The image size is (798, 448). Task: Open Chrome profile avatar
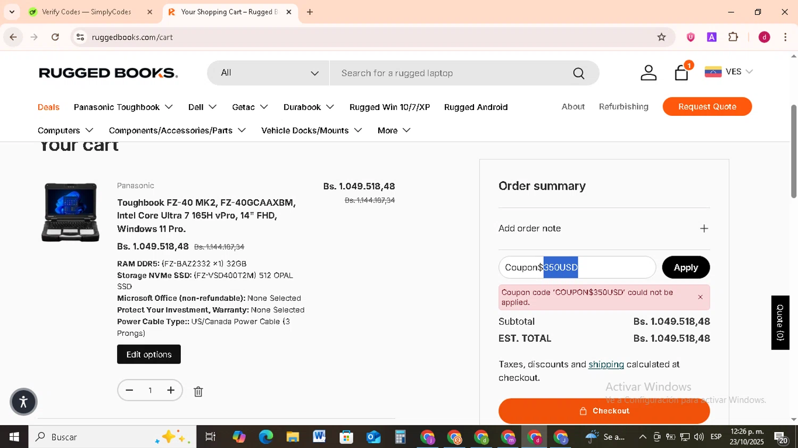click(764, 37)
